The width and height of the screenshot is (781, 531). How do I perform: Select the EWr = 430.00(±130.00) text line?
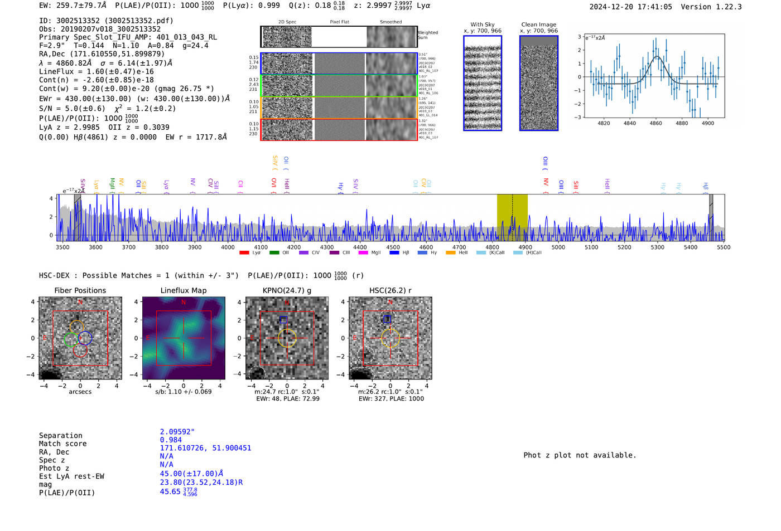pos(134,99)
